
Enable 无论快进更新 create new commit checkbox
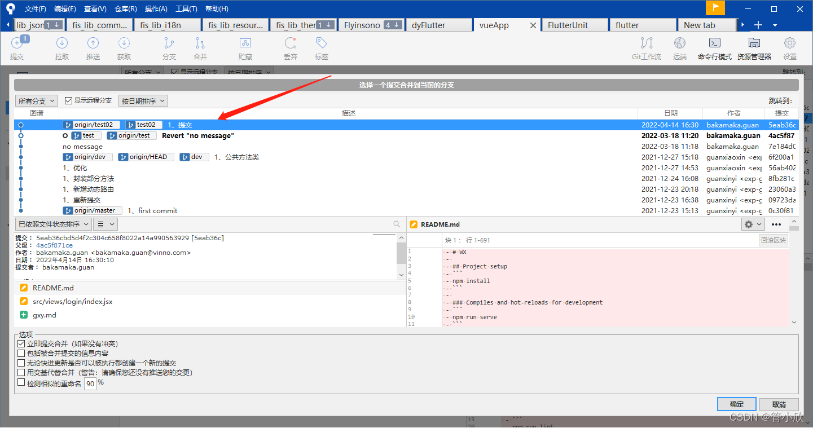(21, 363)
